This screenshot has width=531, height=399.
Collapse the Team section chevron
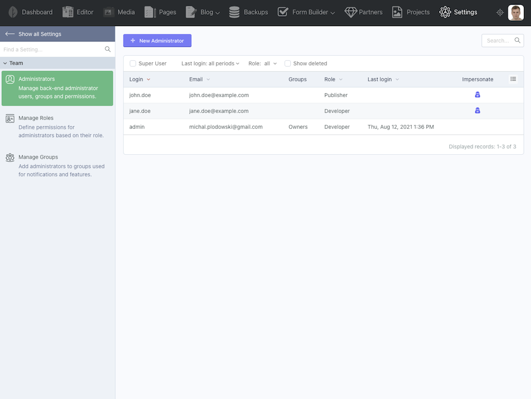tap(5, 63)
